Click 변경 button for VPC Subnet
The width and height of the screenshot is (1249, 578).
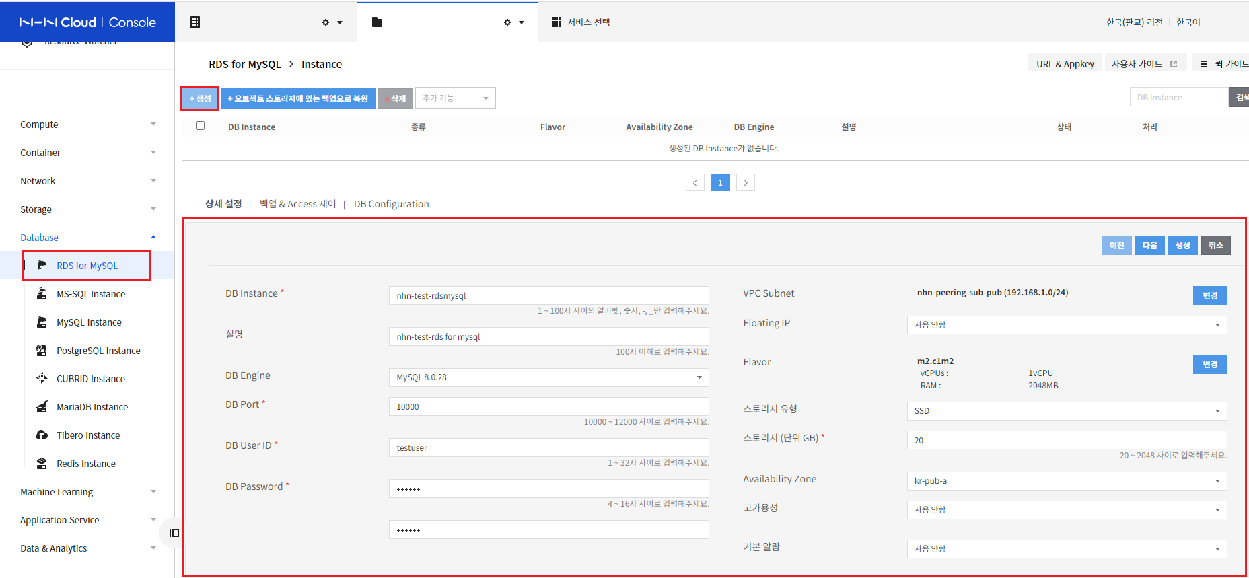[1210, 296]
